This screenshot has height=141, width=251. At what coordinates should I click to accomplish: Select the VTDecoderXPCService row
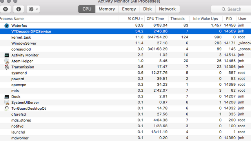(125, 31)
